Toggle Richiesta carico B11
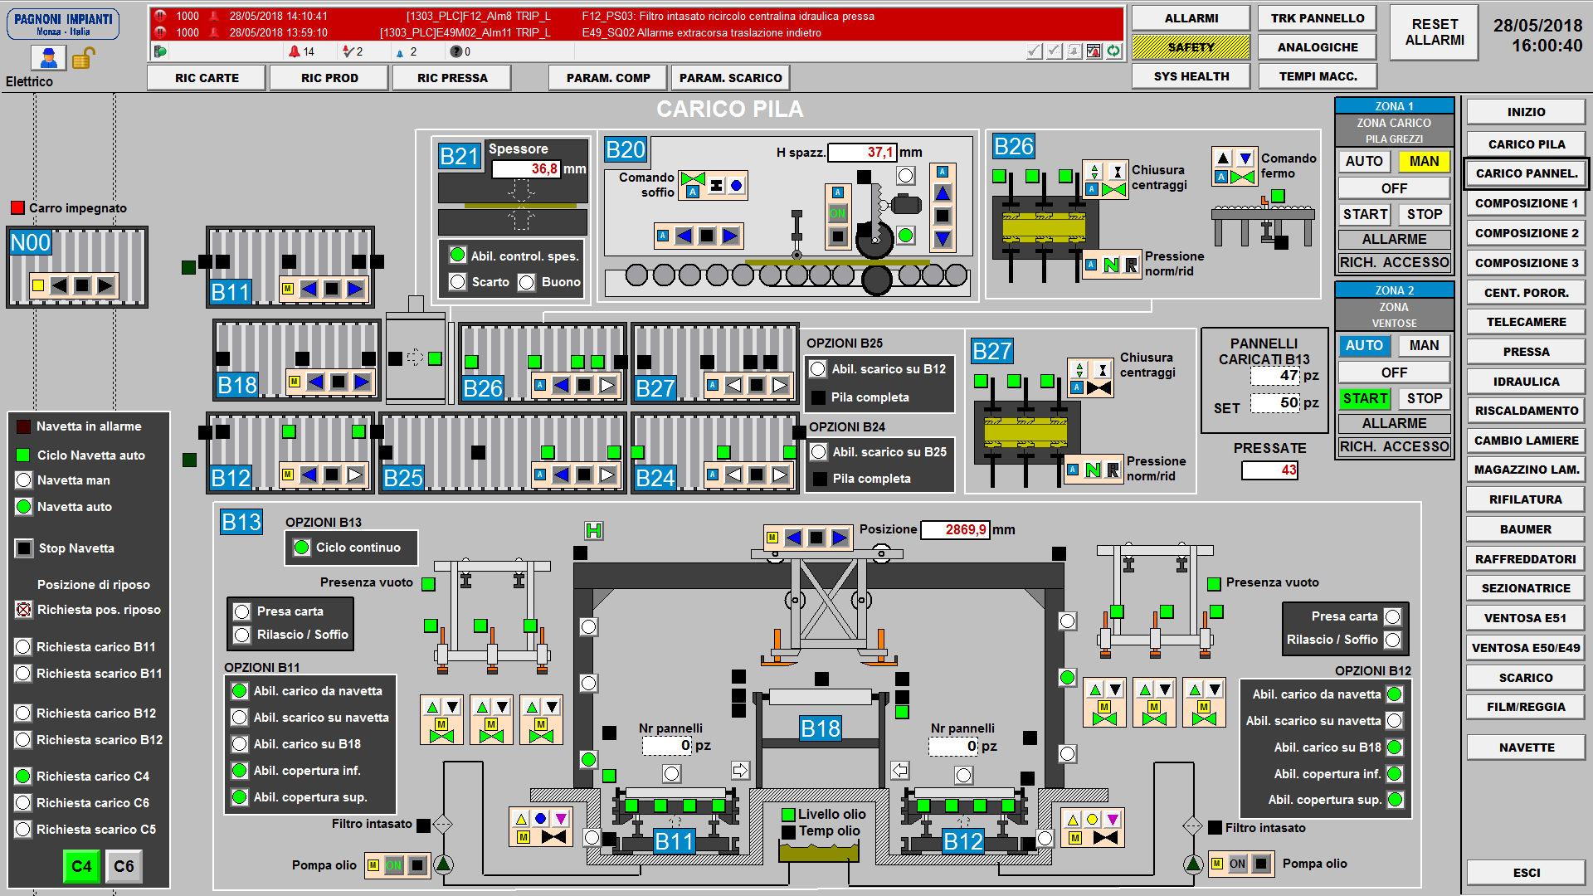 (23, 647)
